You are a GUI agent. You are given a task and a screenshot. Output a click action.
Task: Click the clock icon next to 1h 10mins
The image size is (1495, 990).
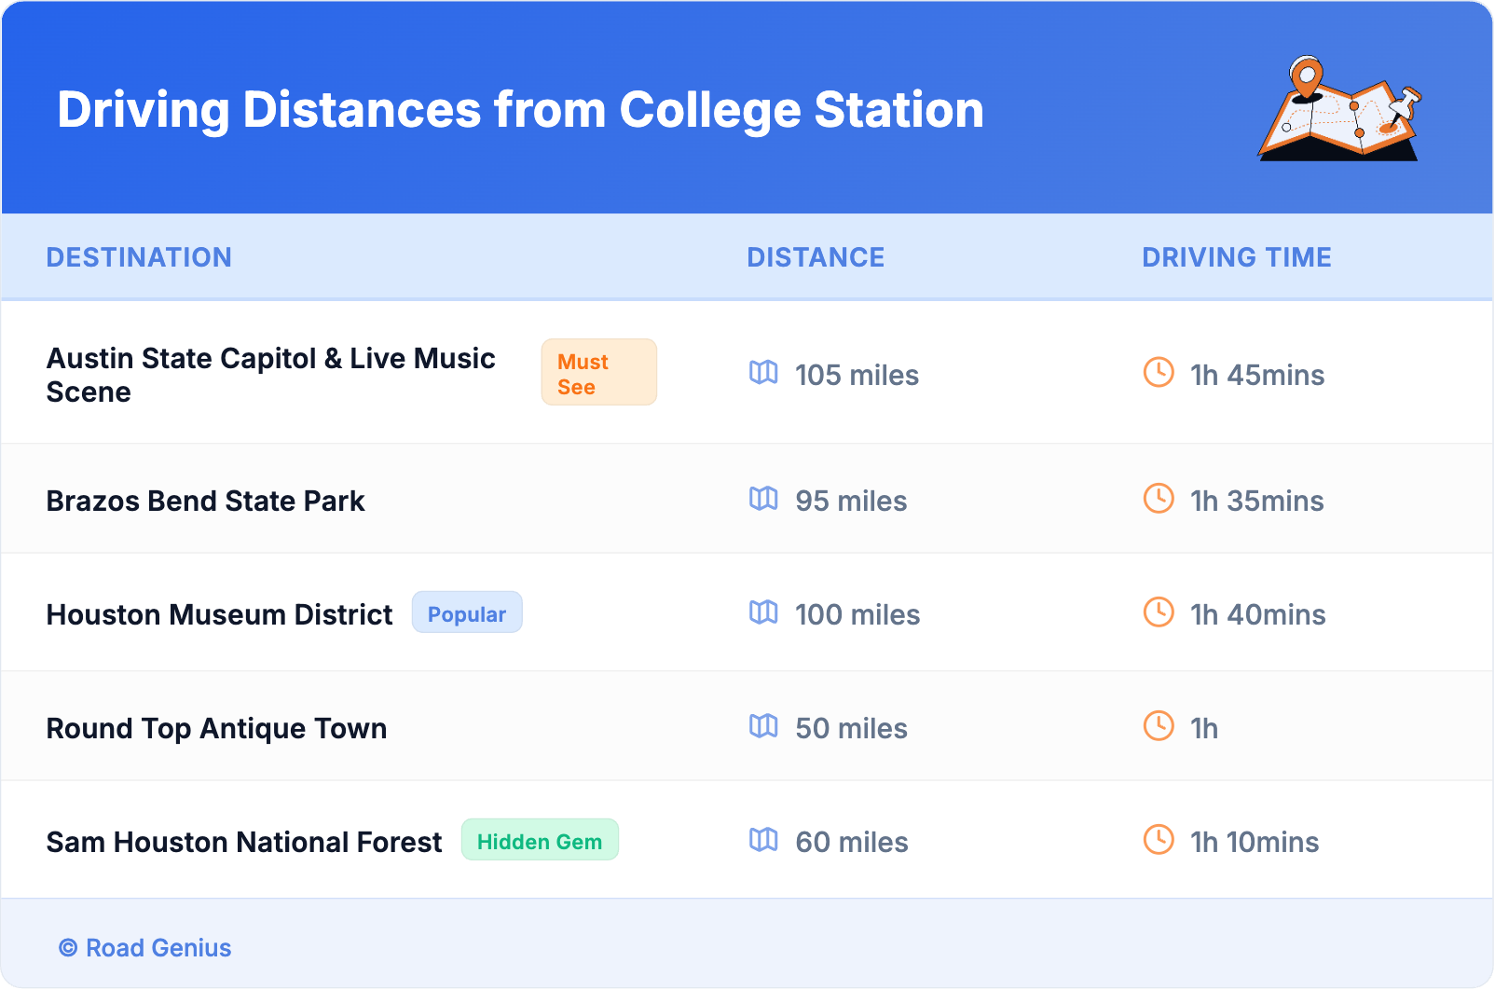point(1159,840)
